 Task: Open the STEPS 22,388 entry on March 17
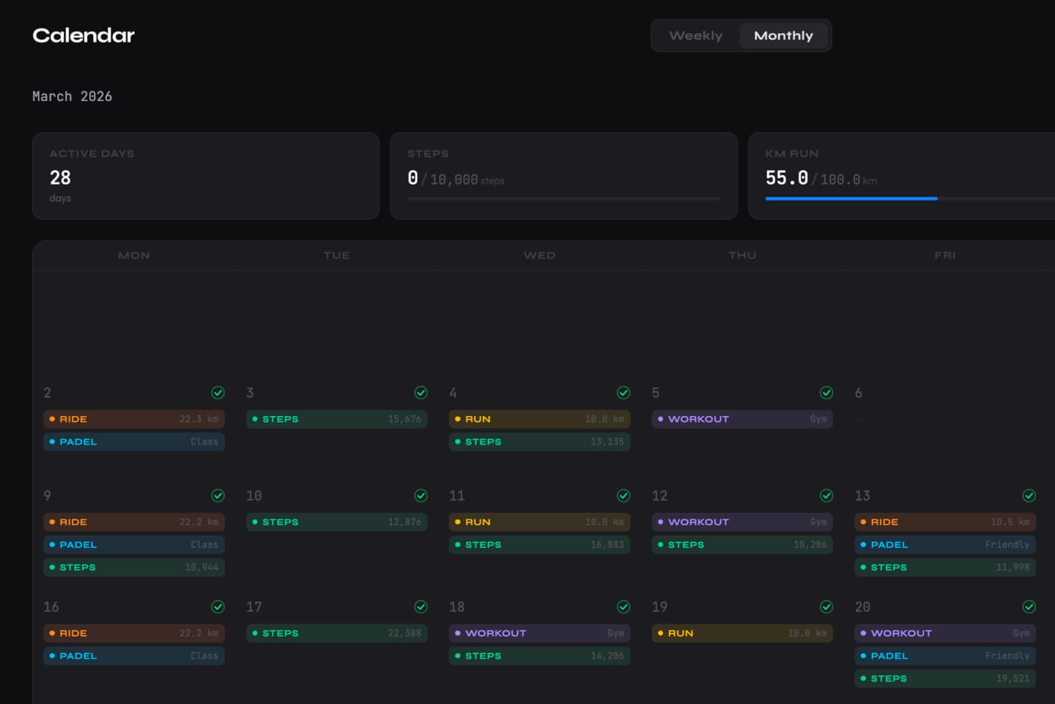336,633
